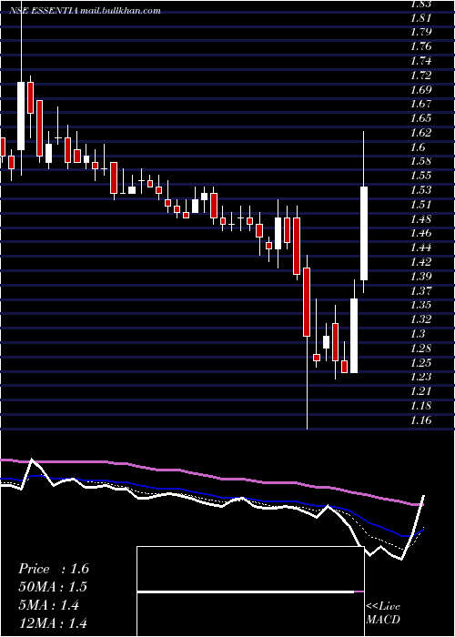Click the 1.37 price axis label

(420, 291)
